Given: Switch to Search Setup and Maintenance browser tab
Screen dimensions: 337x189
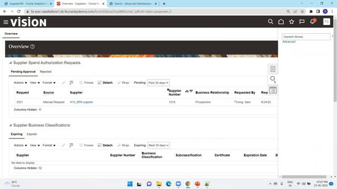Looking at the screenshot, I should [x=133, y=4].
